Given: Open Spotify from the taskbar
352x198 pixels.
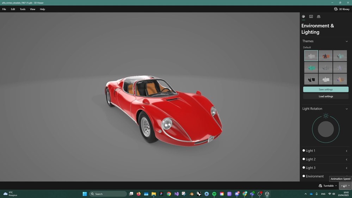Looking at the screenshot, I should (x=214, y=194).
